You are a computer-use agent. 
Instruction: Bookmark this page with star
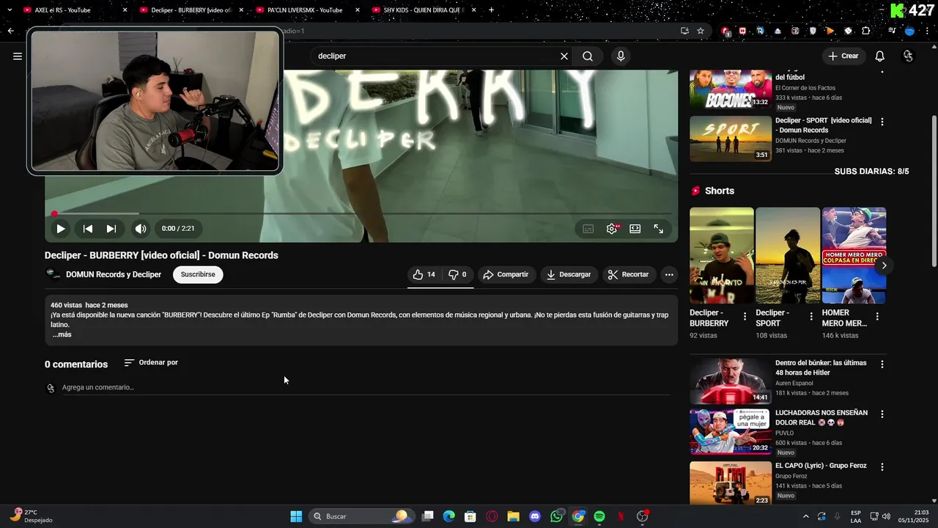[701, 31]
